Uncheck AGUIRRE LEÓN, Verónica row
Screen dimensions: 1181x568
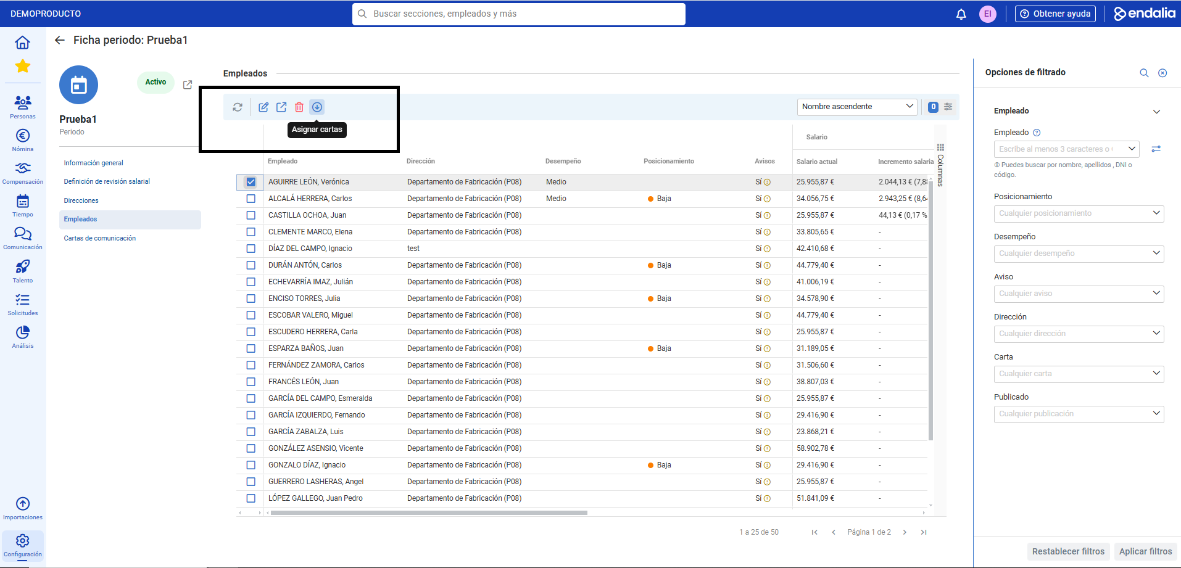pyautogui.click(x=251, y=182)
